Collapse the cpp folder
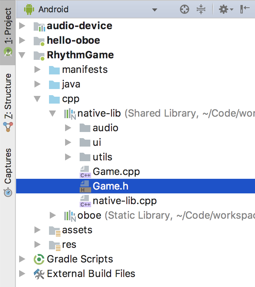The image size is (255, 287). [37, 99]
